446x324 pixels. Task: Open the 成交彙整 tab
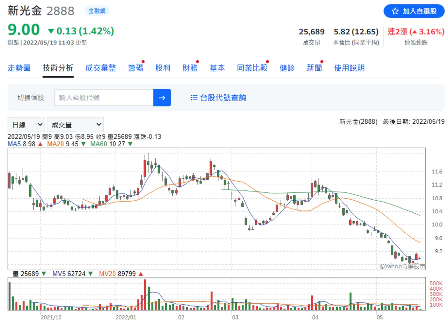(x=101, y=68)
